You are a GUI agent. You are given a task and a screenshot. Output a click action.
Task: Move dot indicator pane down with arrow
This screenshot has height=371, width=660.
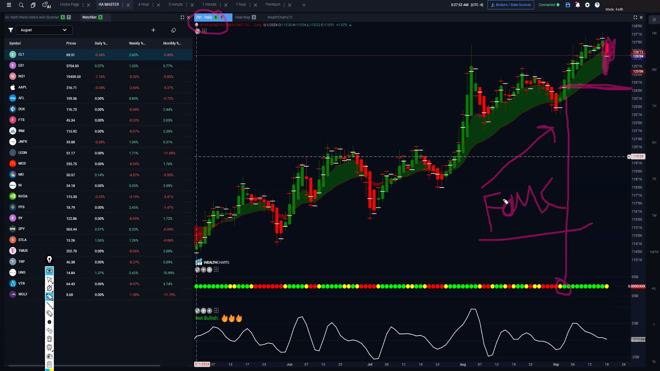point(203,270)
